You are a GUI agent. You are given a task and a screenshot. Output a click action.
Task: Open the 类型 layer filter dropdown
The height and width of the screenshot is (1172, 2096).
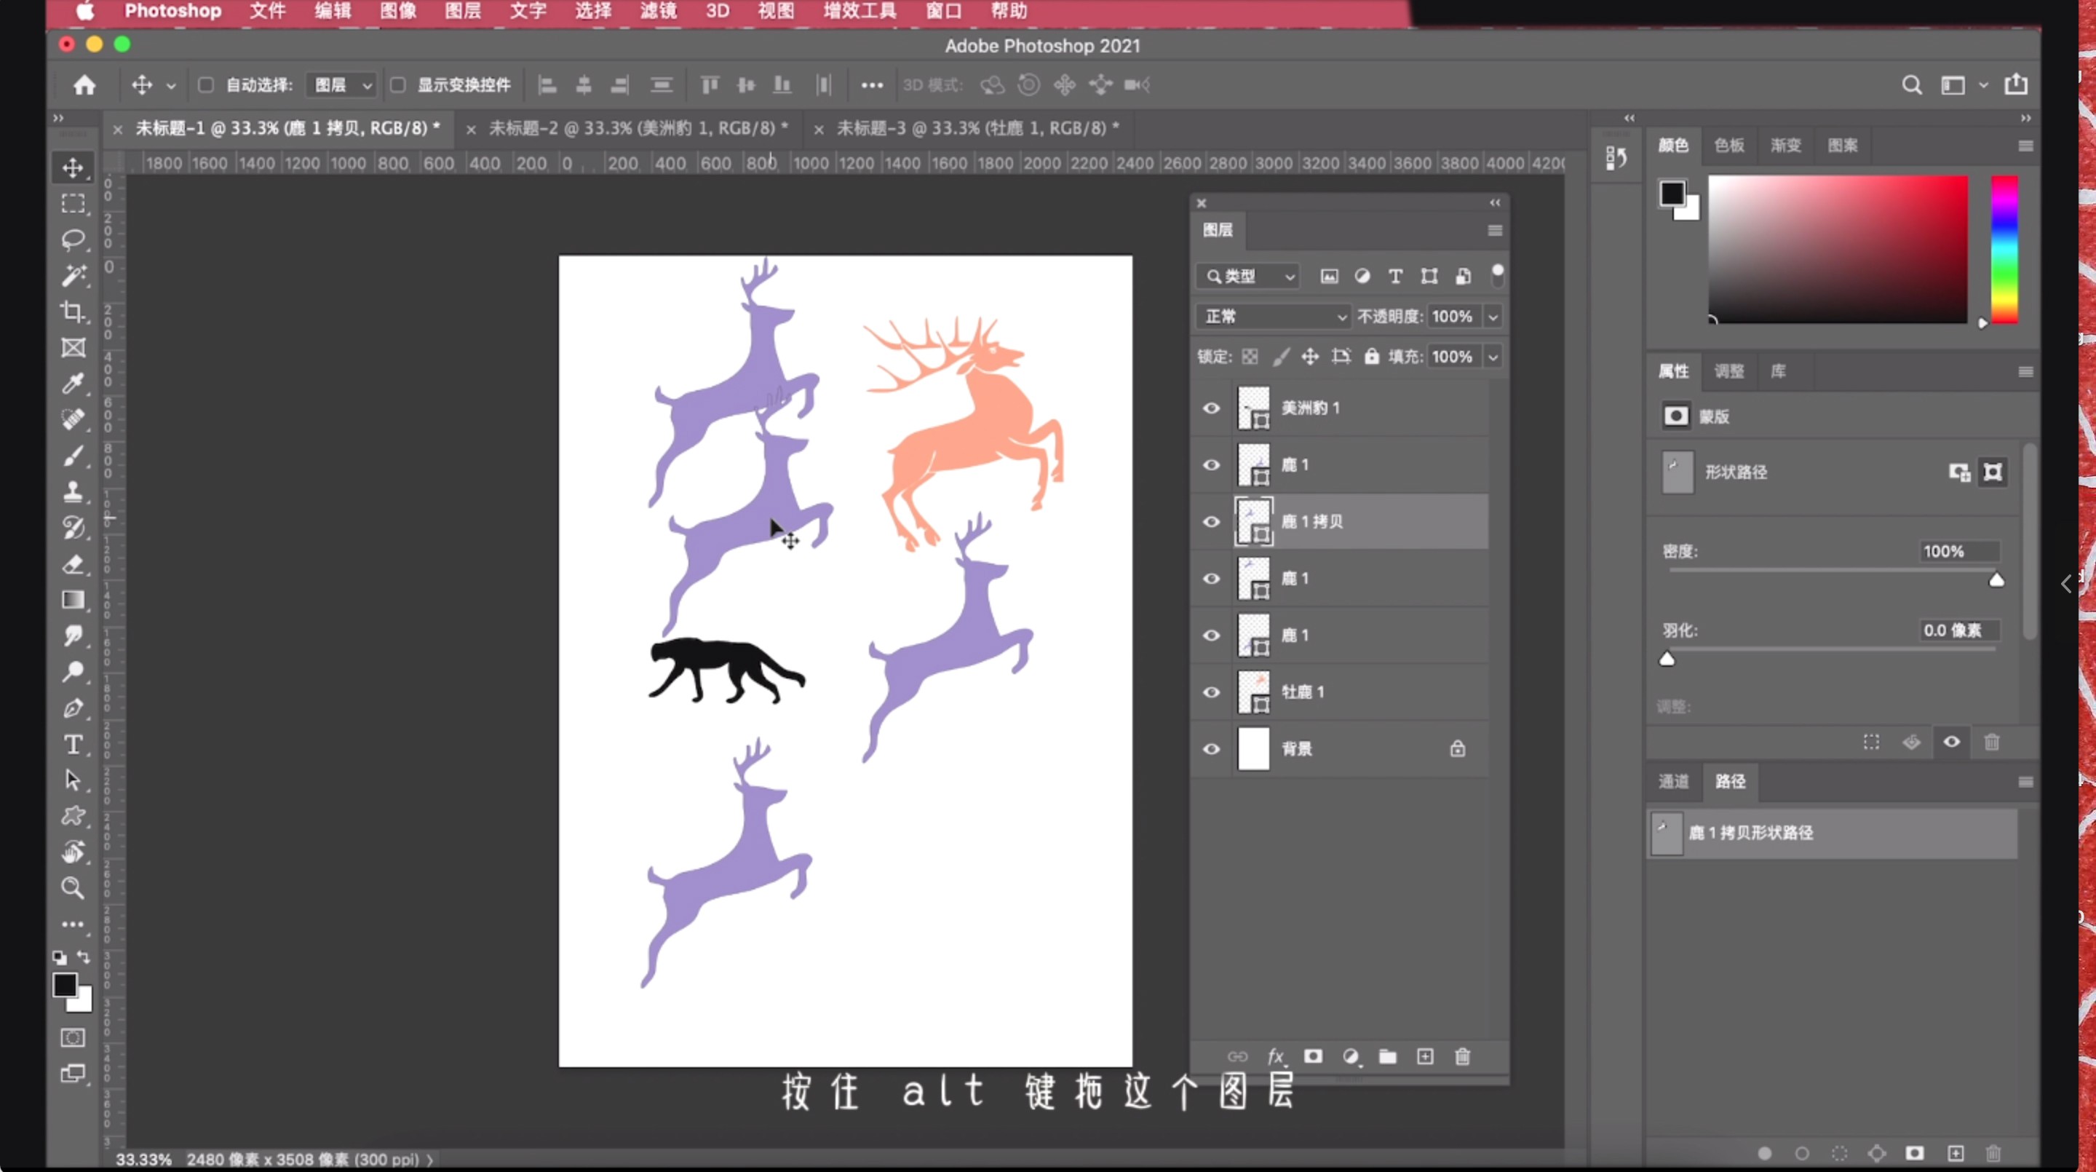click(x=1248, y=277)
